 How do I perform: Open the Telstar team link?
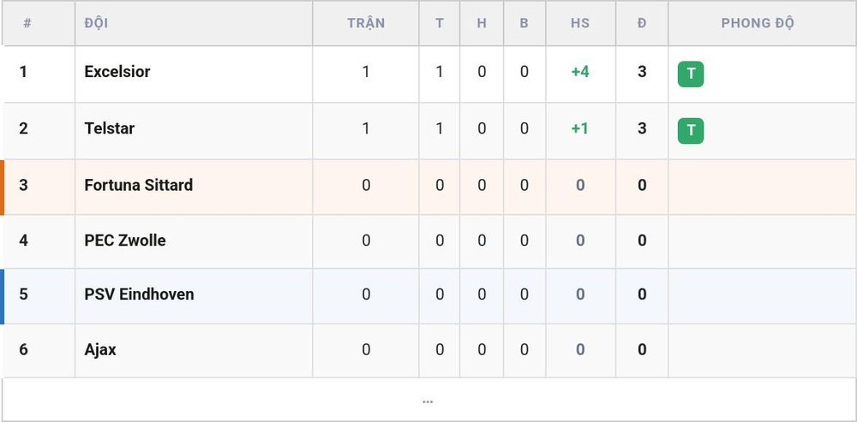pos(110,128)
